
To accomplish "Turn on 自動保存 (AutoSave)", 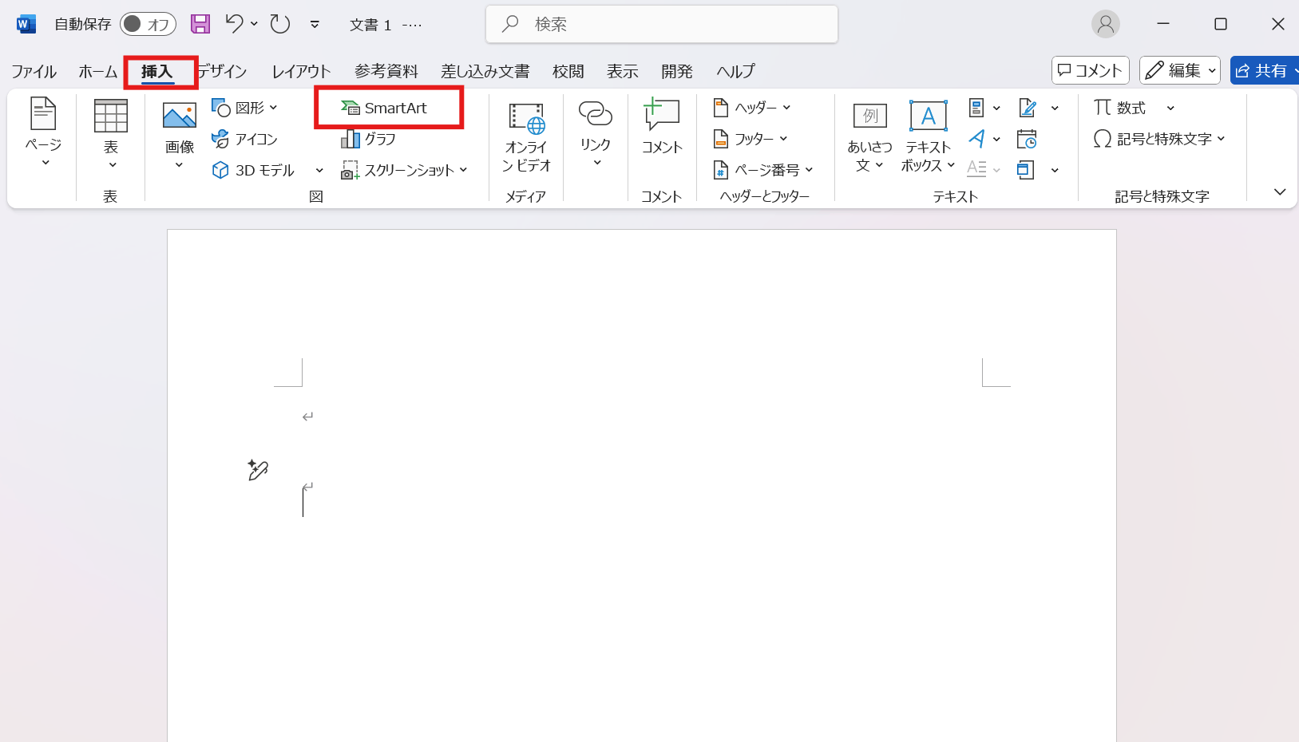I will pyautogui.click(x=147, y=24).
